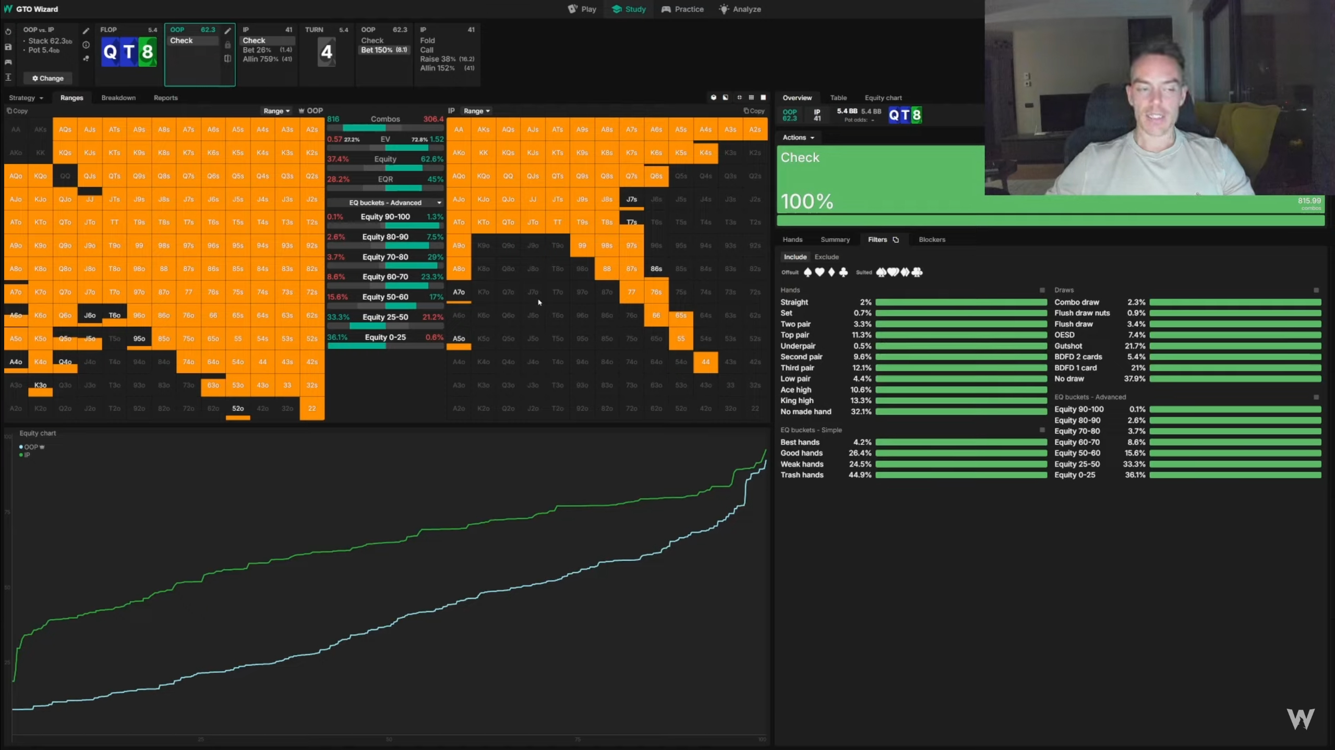Click the reset/undo arrow icon at top-left
1335x750 pixels.
tap(8, 32)
